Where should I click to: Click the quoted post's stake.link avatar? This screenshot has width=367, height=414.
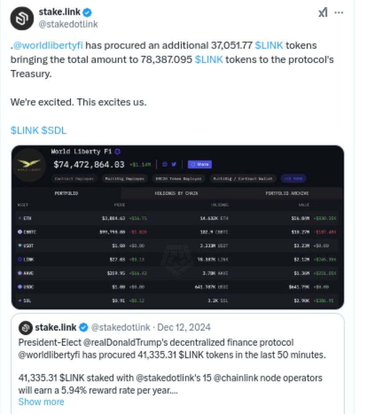tap(25, 328)
